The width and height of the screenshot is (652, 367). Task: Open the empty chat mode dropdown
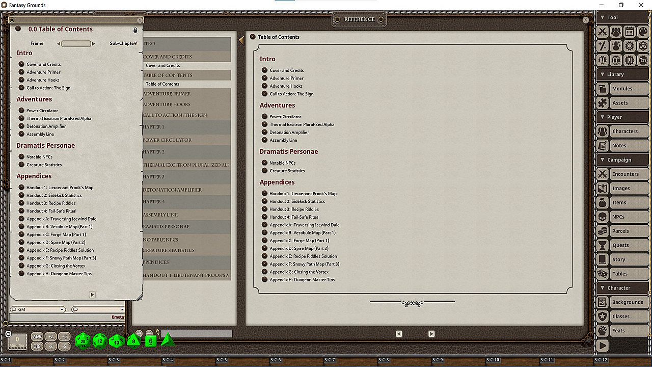[x=98, y=309]
